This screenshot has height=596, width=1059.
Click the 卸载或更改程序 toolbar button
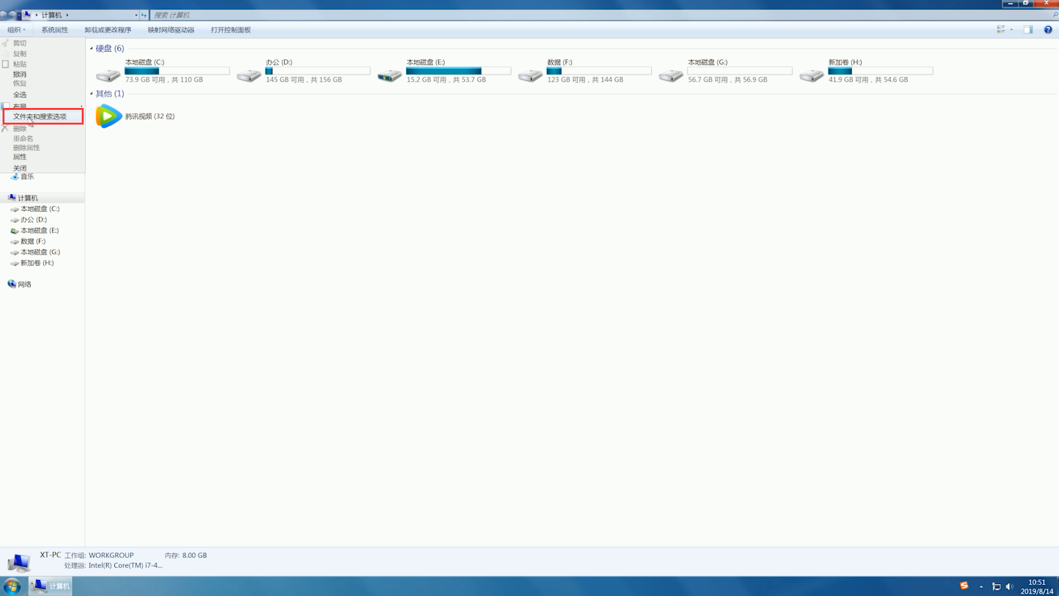(108, 30)
